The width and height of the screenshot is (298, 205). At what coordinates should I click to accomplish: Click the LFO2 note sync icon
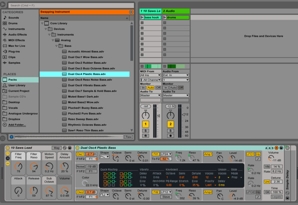(258, 197)
